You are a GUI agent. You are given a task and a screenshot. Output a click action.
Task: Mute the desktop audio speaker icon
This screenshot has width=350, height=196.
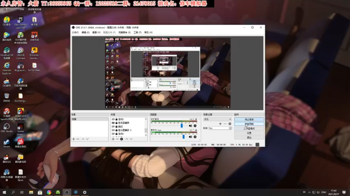190,126
